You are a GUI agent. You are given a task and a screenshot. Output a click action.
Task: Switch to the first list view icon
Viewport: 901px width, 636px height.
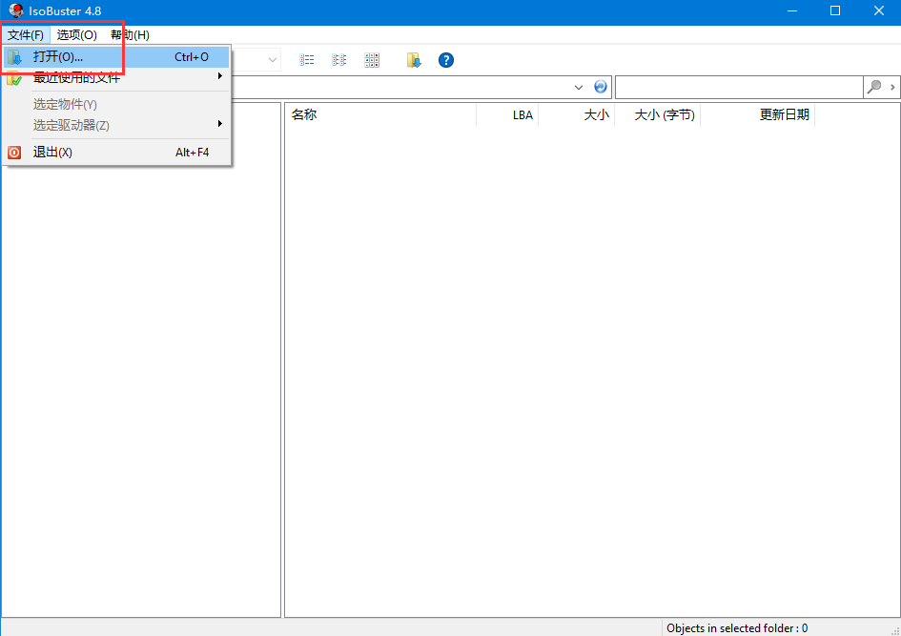coord(307,60)
